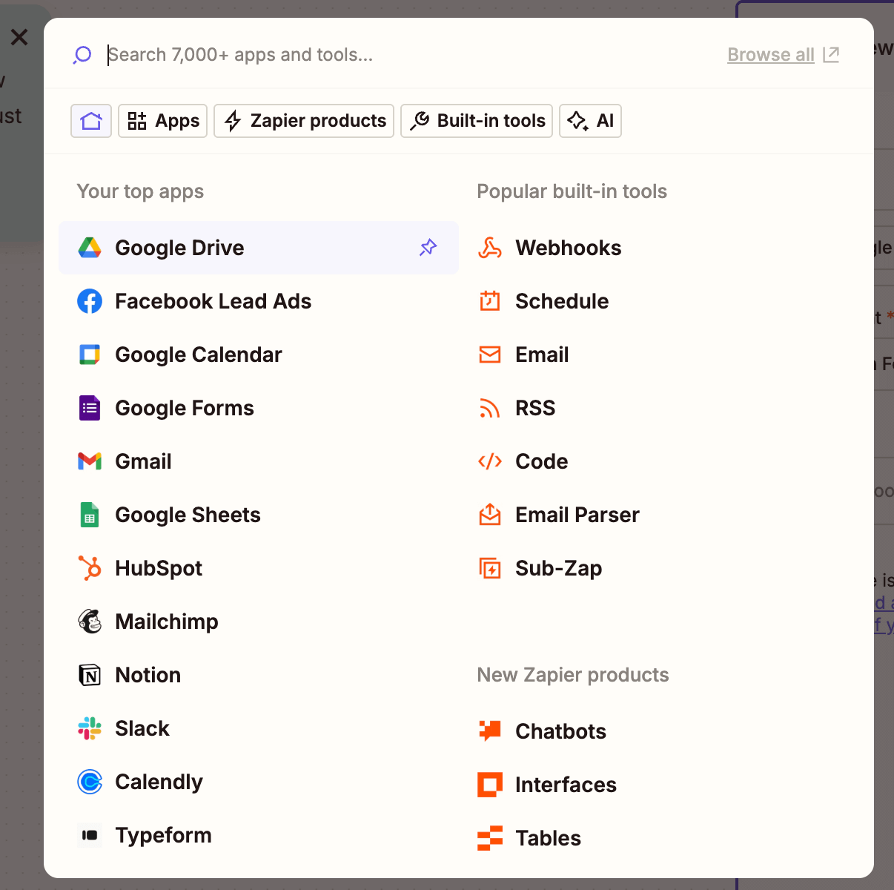
Task: Select Google Drive from your top apps
Action: 179,248
